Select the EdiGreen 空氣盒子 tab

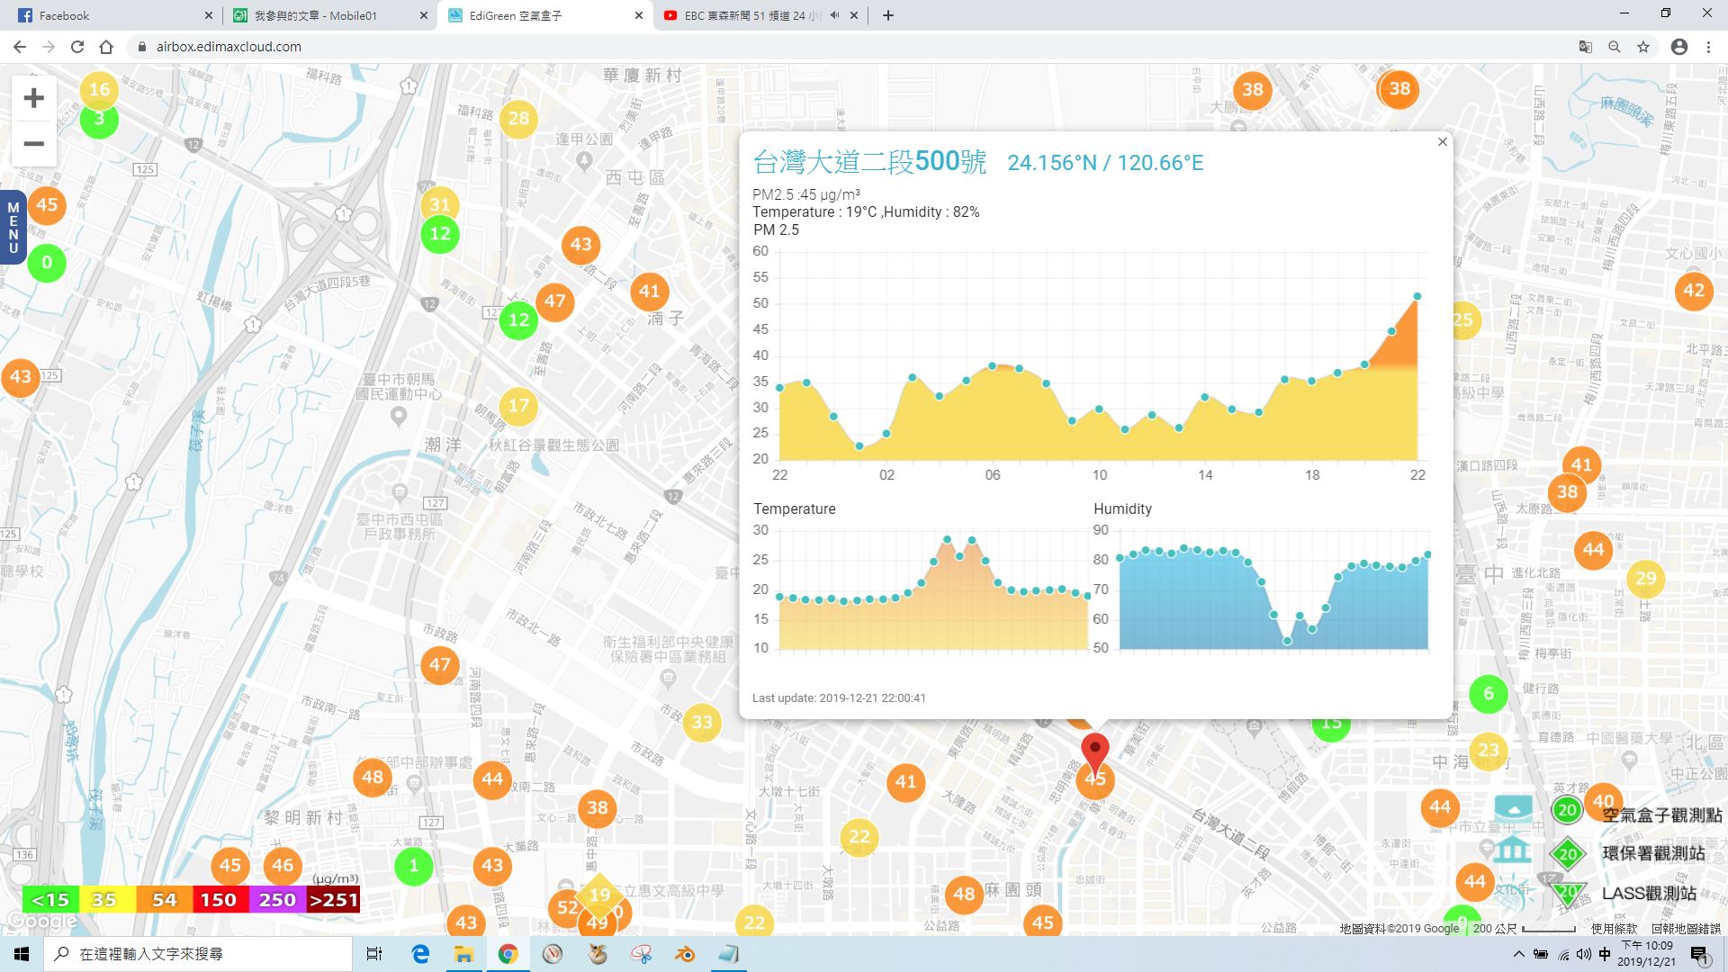(544, 15)
